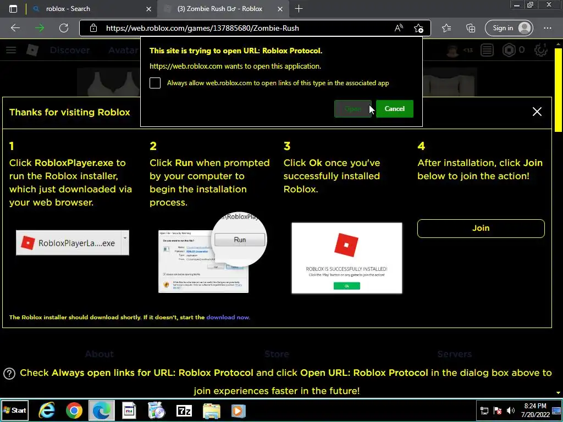Viewport: 563px width, 422px height.
Task: Click the Sign in button
Action: click(x=509, y=28)
